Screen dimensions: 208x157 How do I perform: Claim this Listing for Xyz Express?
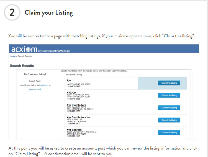[169, 132]
